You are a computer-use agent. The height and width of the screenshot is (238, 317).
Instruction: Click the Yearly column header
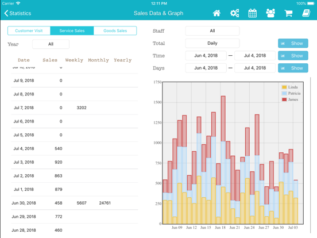(x=123, y=60)
